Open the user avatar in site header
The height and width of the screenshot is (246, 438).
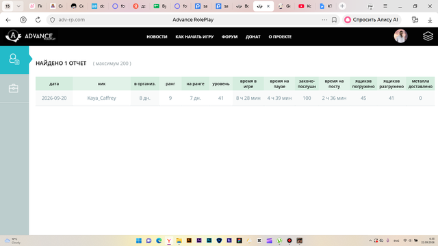[x=400, y=36]
